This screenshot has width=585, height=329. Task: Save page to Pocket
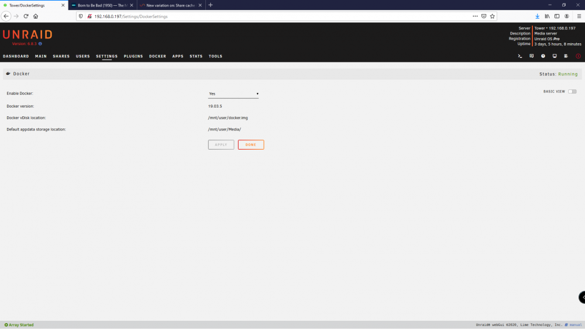(484, 16)
